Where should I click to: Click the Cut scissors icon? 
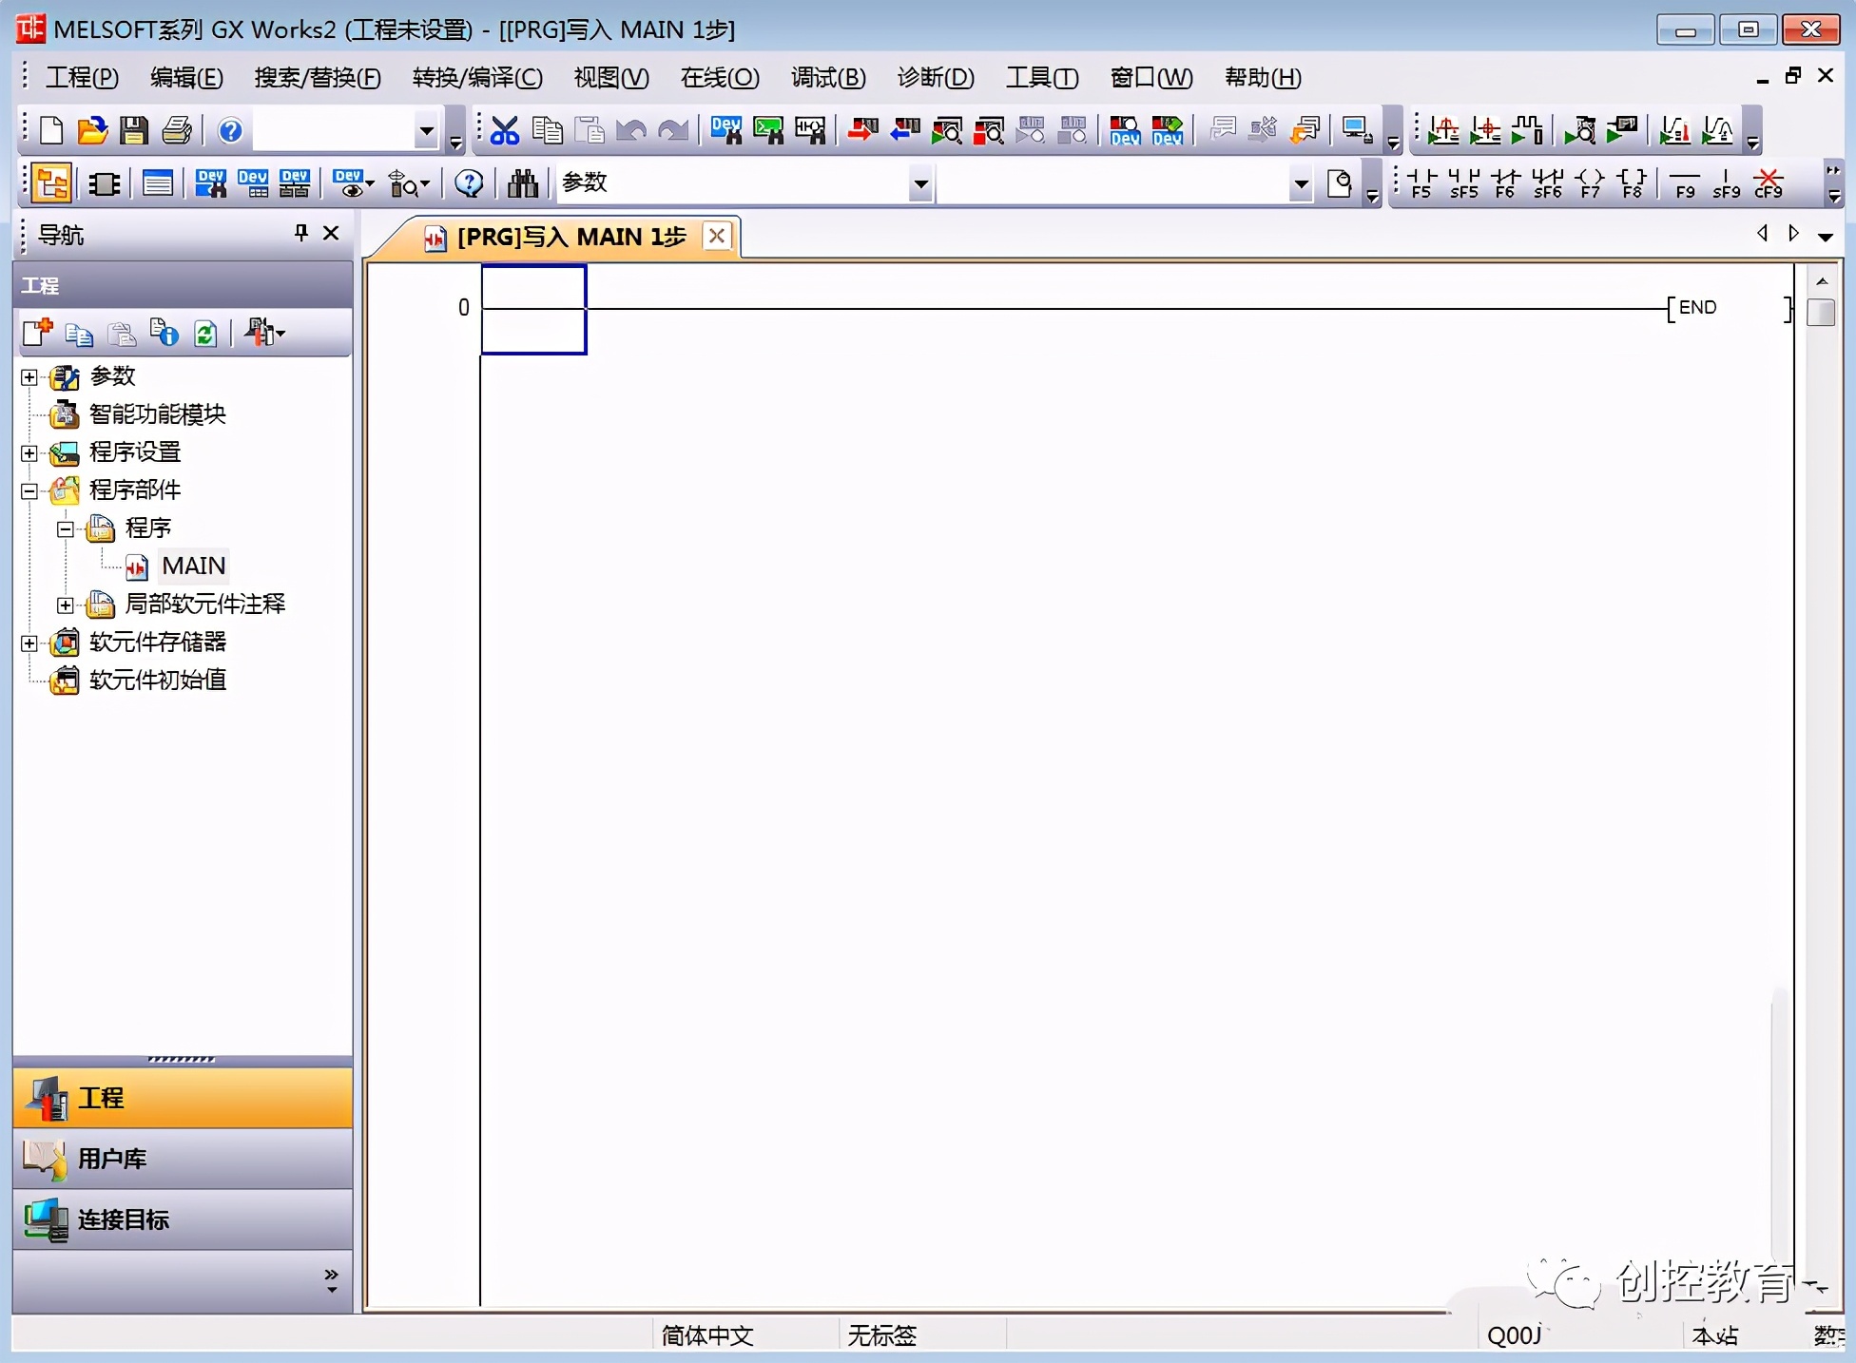505,130
